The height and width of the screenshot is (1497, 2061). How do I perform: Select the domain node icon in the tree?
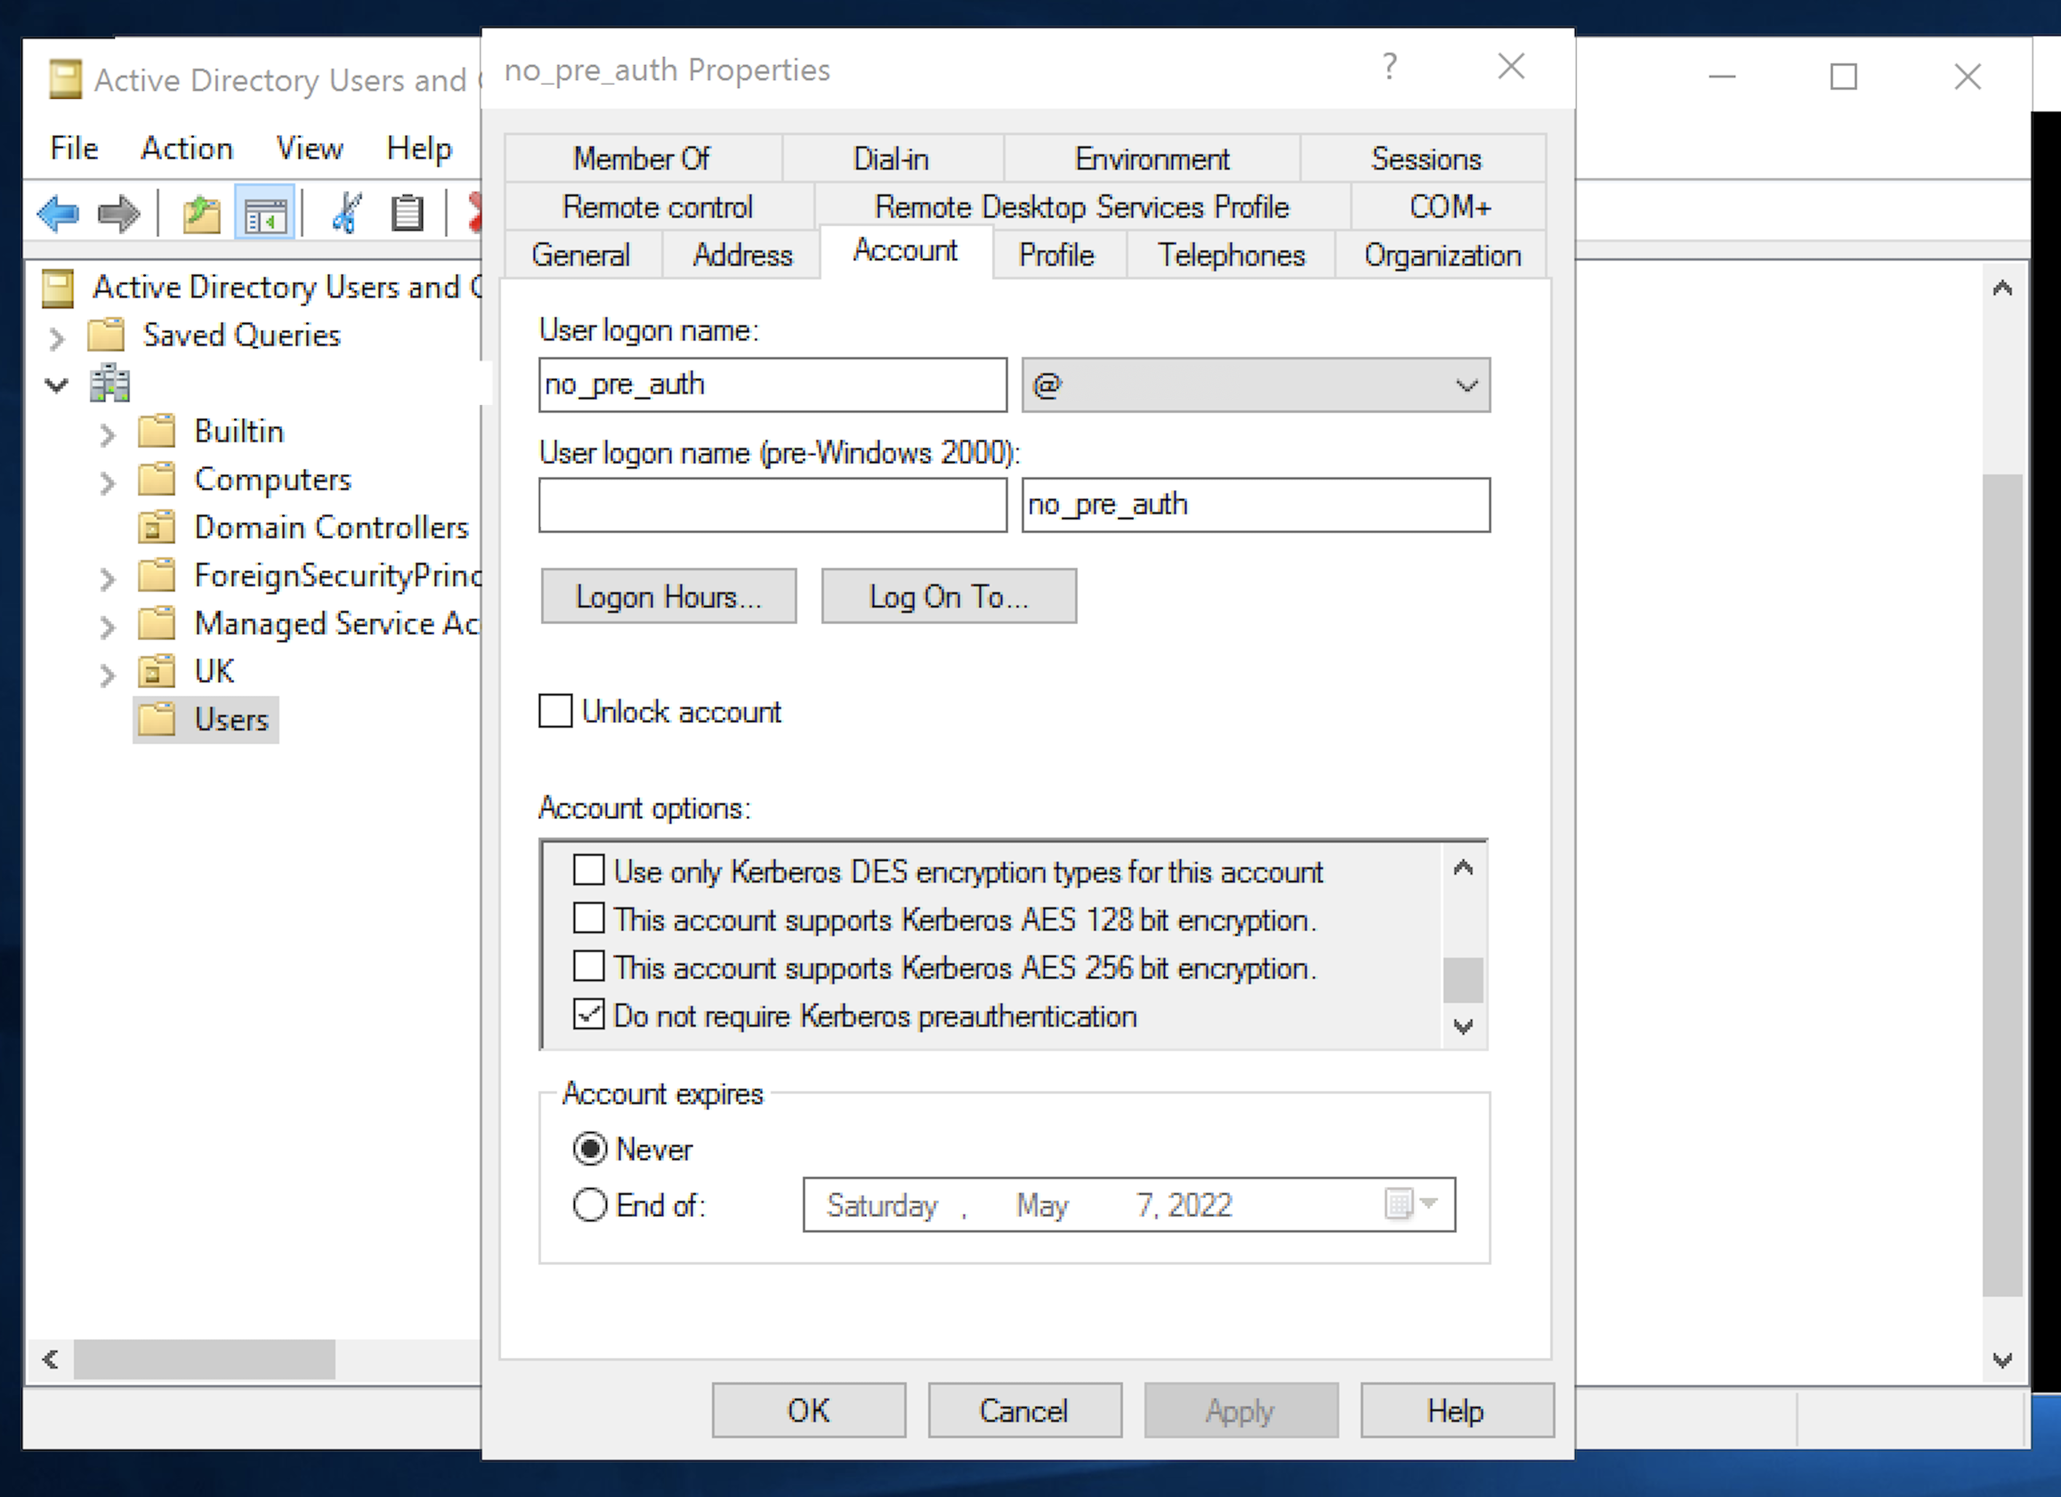coord(110,384)
